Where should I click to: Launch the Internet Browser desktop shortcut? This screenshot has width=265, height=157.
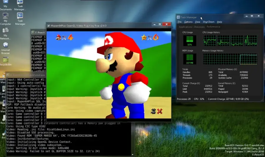5,48
